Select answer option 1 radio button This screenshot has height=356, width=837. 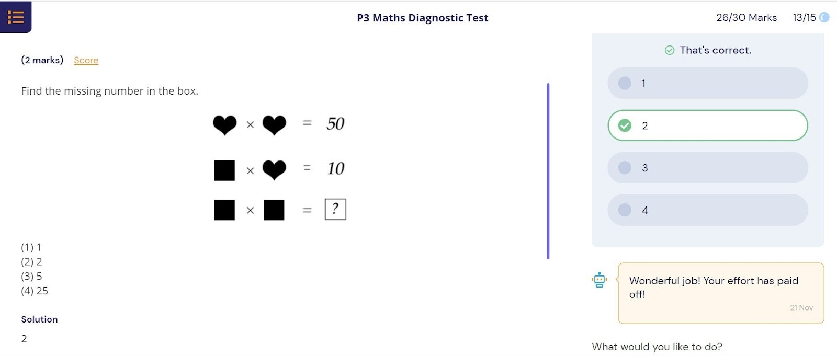(625, 83)
